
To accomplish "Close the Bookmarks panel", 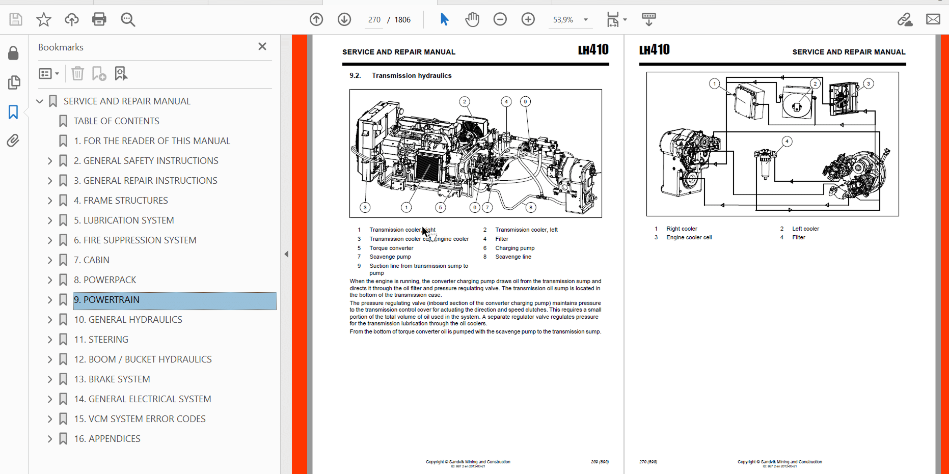I will point(262,47).
